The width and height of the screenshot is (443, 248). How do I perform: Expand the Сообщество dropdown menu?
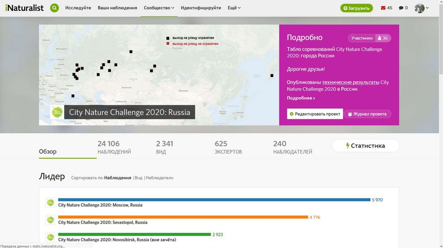(159, 8)
